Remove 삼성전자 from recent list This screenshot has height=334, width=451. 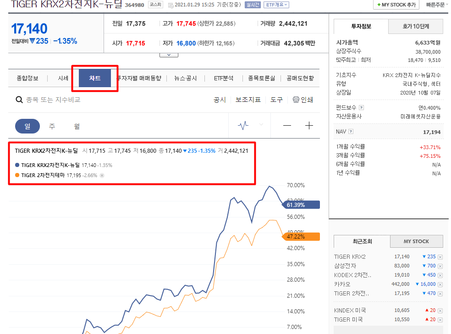[440, 267]
